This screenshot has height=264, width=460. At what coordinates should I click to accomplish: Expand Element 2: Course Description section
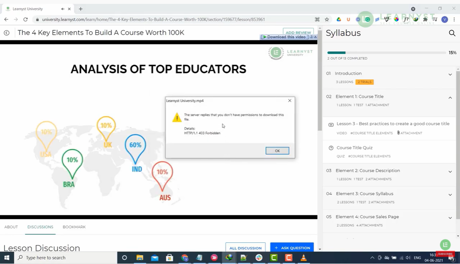coord(450,172)
